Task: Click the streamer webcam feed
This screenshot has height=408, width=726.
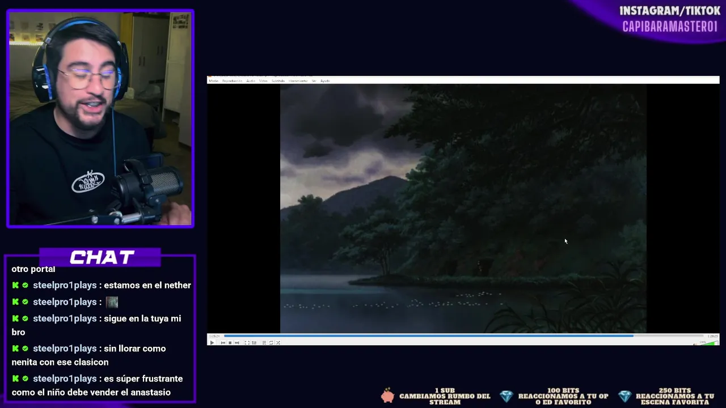Action: pos(100,118)
